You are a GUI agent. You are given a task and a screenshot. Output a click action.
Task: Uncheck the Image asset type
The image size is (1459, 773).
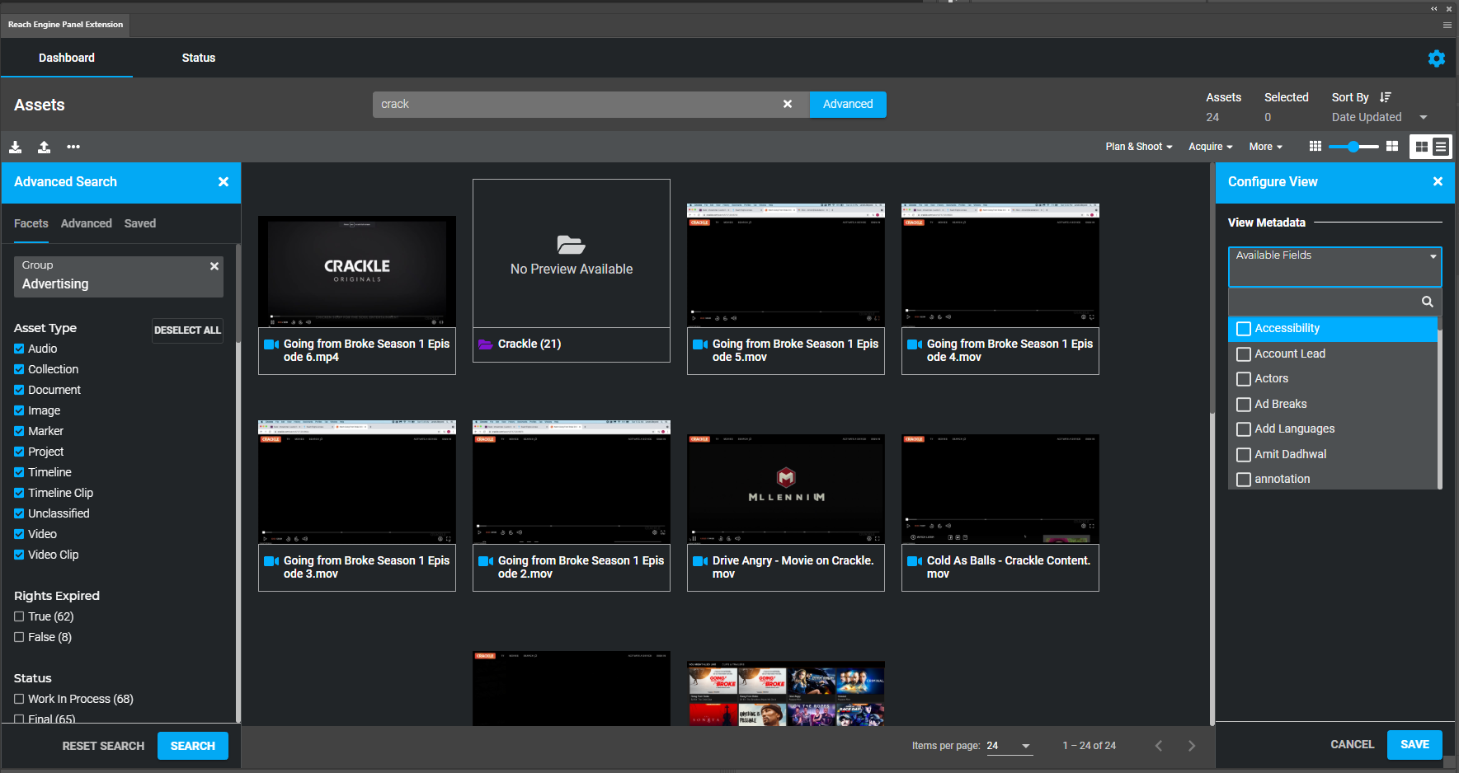coord(19,410)
